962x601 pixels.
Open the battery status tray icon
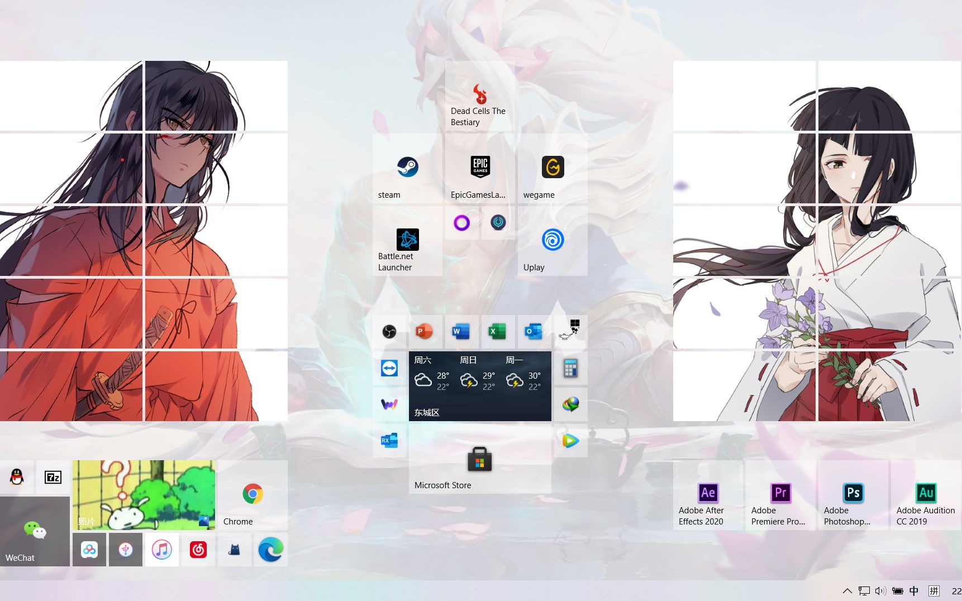(898, 591)
